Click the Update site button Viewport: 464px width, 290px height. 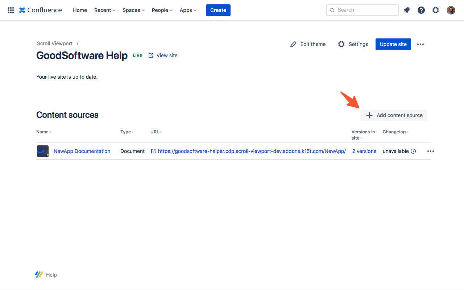393,44
